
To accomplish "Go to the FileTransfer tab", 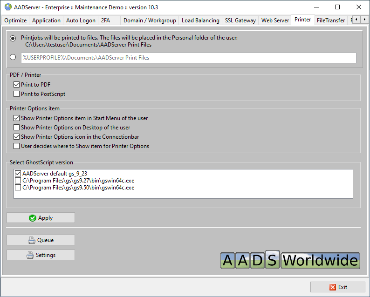I will coord(330,20).
